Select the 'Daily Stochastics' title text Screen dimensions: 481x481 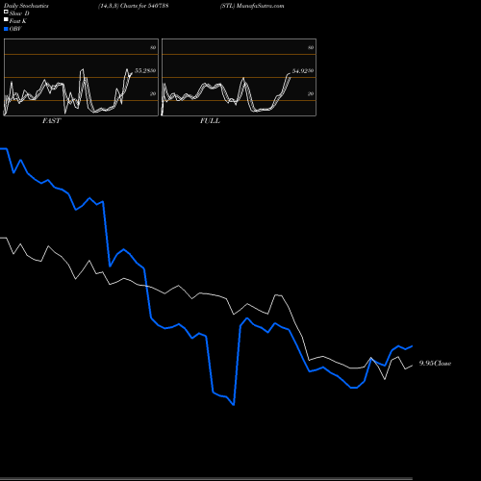point(26,6)
